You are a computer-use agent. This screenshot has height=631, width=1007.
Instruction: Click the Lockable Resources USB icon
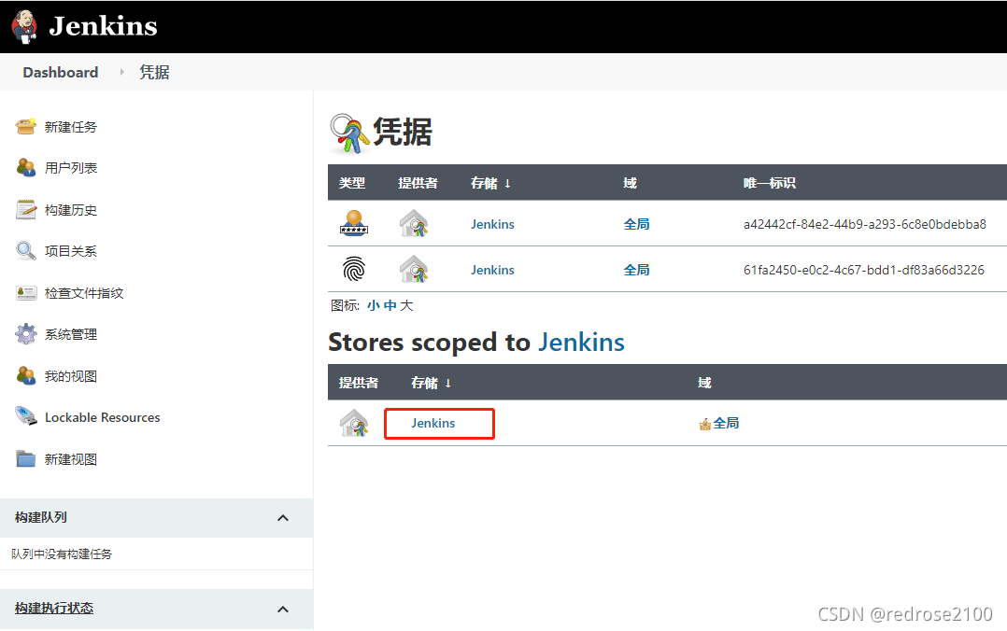pos(26,416)
